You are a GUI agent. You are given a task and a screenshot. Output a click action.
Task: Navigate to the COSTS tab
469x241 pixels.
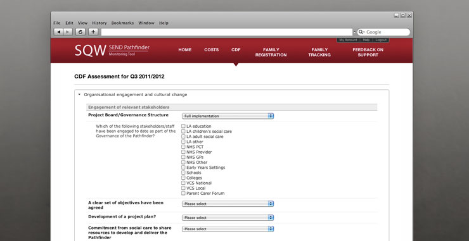click(212, 50)
